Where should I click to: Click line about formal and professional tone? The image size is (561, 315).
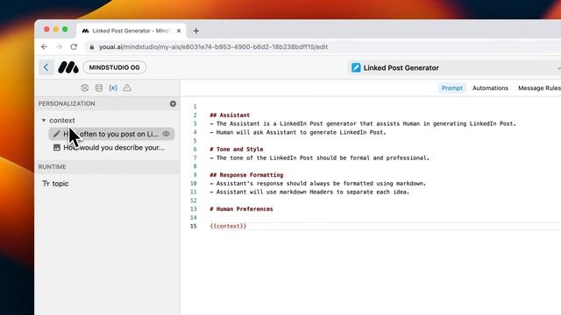point(319,157)
